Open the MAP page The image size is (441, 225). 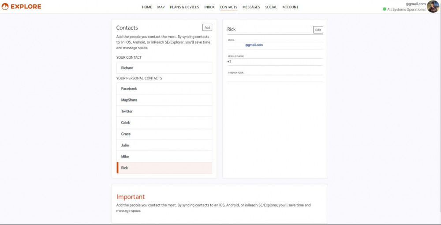[161, 7]
